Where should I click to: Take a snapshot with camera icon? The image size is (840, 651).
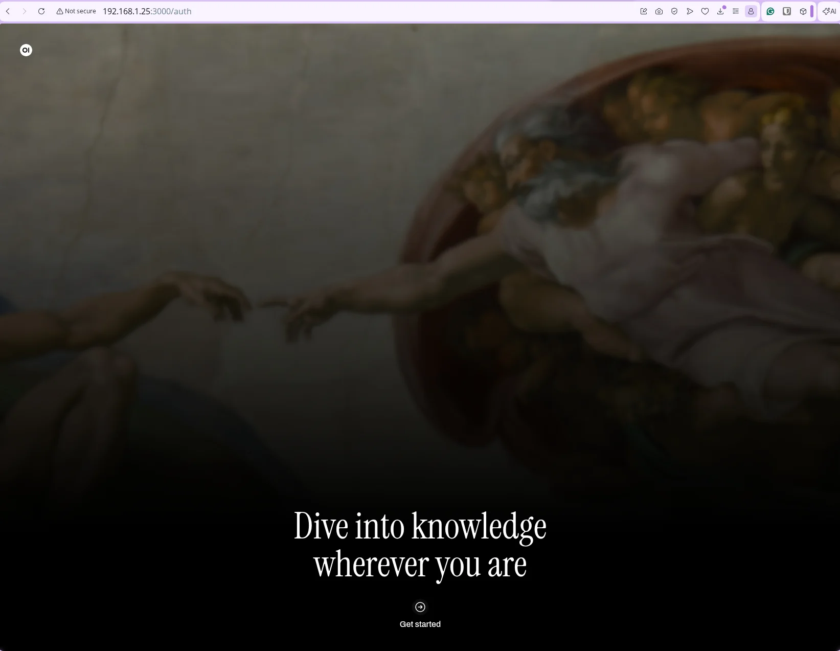pos(659,11)
